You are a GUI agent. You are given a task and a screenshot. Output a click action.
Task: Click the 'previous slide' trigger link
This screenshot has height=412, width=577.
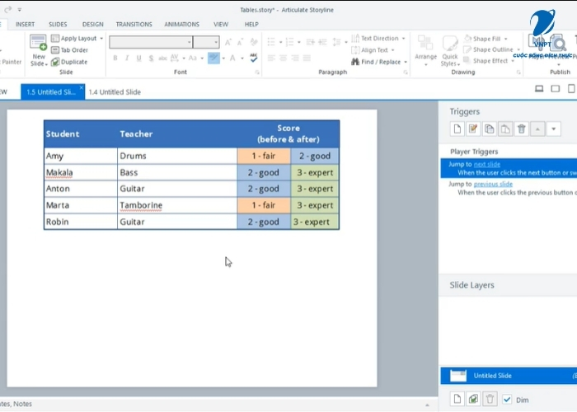pyautogui.click(x=493, y=184)
